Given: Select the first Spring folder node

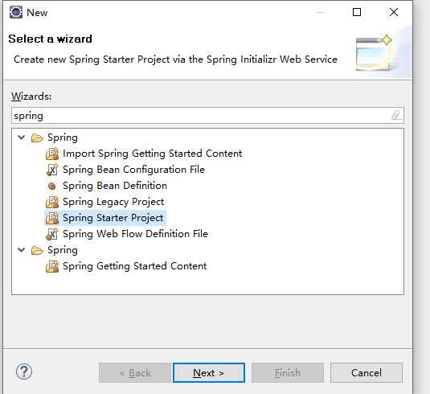Looking at the screenshot, I should pos(63,137).
